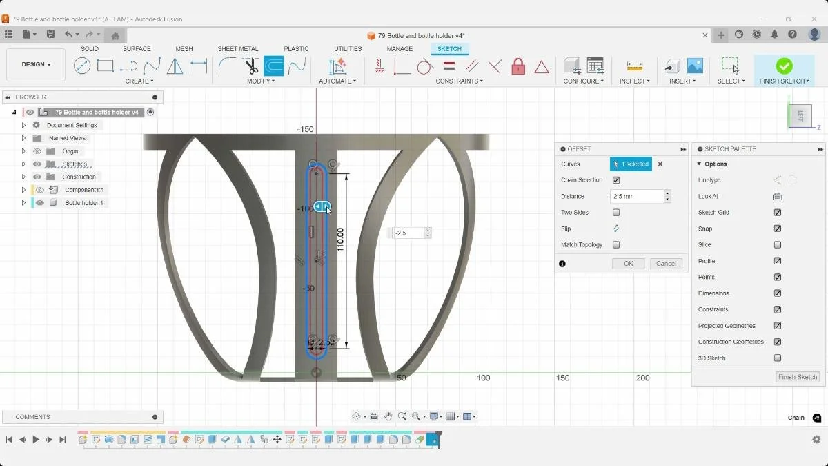Viewport: 828px width, 466px height.
Task: Click the Look At icon in Sketch Palette
Action: click(778, 197)
